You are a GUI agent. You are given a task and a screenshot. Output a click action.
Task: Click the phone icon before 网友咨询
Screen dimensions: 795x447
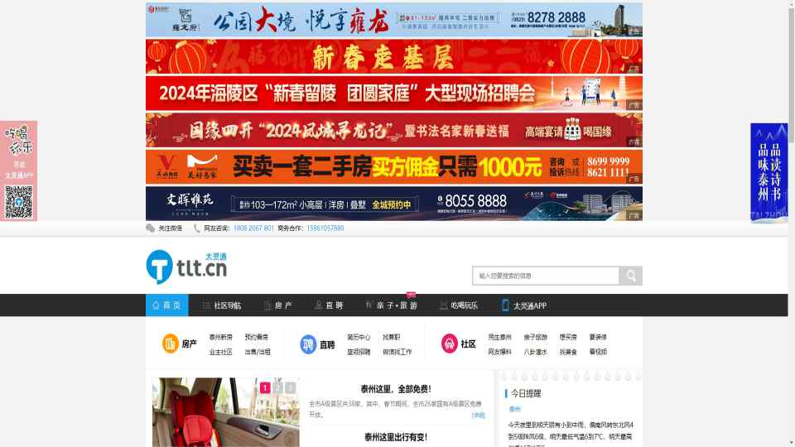coord(197,228)
